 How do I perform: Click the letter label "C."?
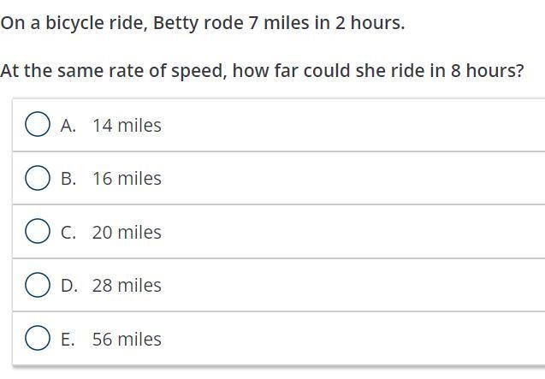[x=68, y=232]
